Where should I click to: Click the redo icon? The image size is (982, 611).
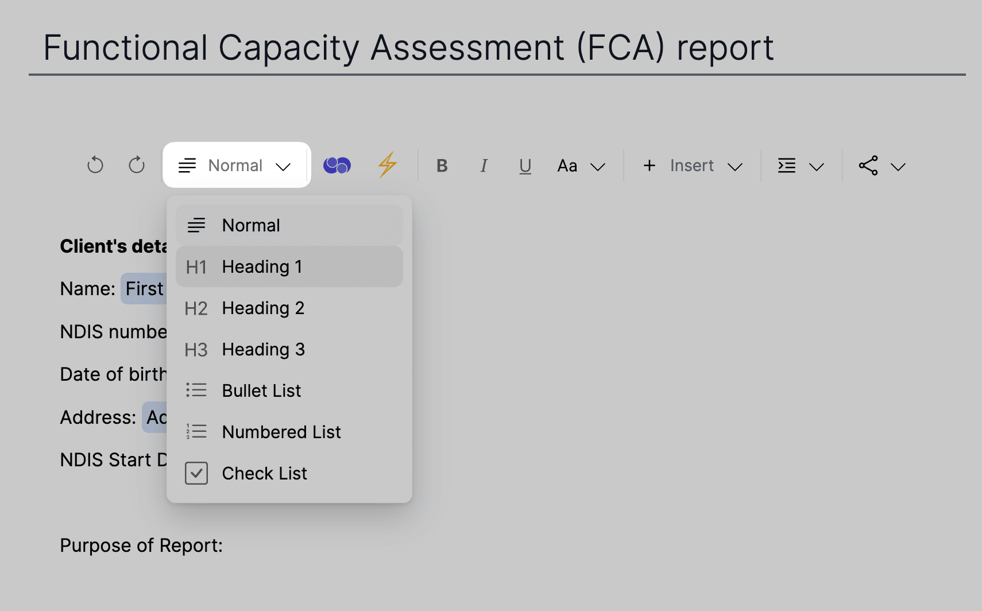[x=136, y=165]
